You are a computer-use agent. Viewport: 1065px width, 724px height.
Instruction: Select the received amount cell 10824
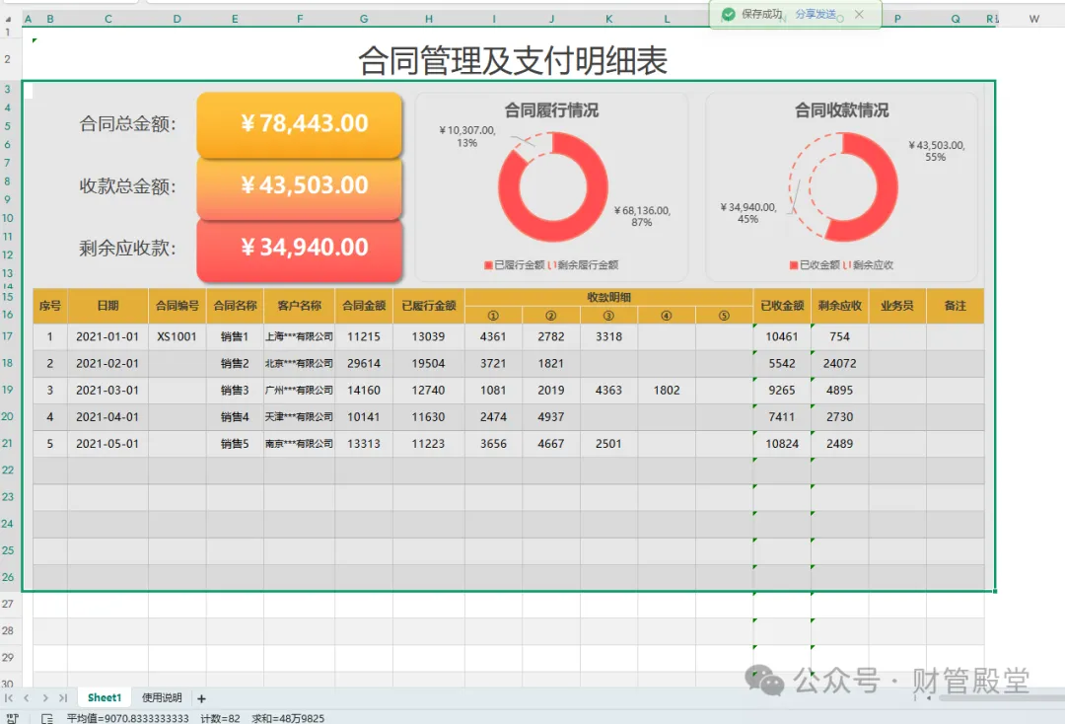click(x=782, y=444)
